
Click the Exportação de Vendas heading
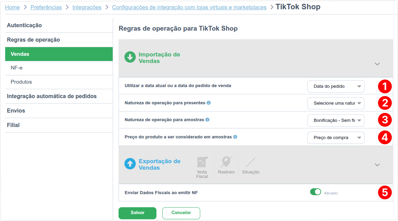[160, 165]
